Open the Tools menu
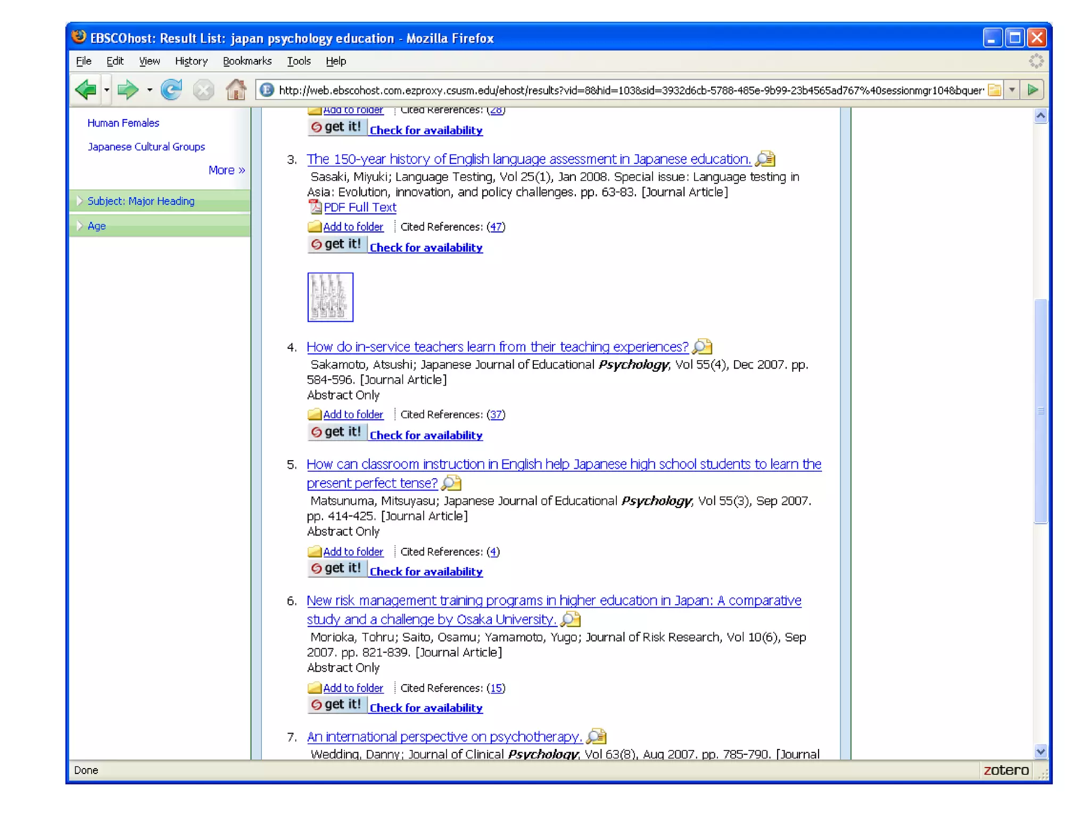Image resolution: width=1090 pixels, height=817 pixels. pos(299,61)
